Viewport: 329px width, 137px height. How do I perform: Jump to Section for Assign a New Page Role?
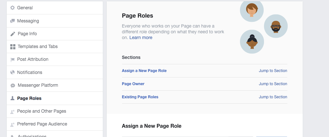click(273, 71)
